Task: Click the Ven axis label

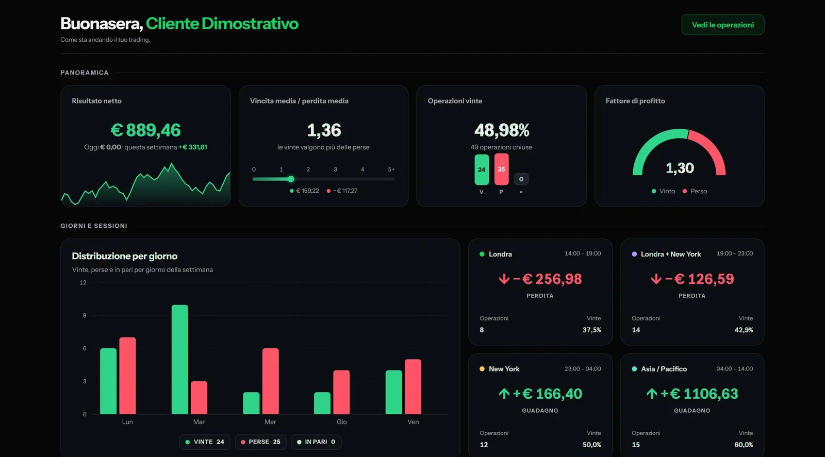Action: [x=413, y=422]
